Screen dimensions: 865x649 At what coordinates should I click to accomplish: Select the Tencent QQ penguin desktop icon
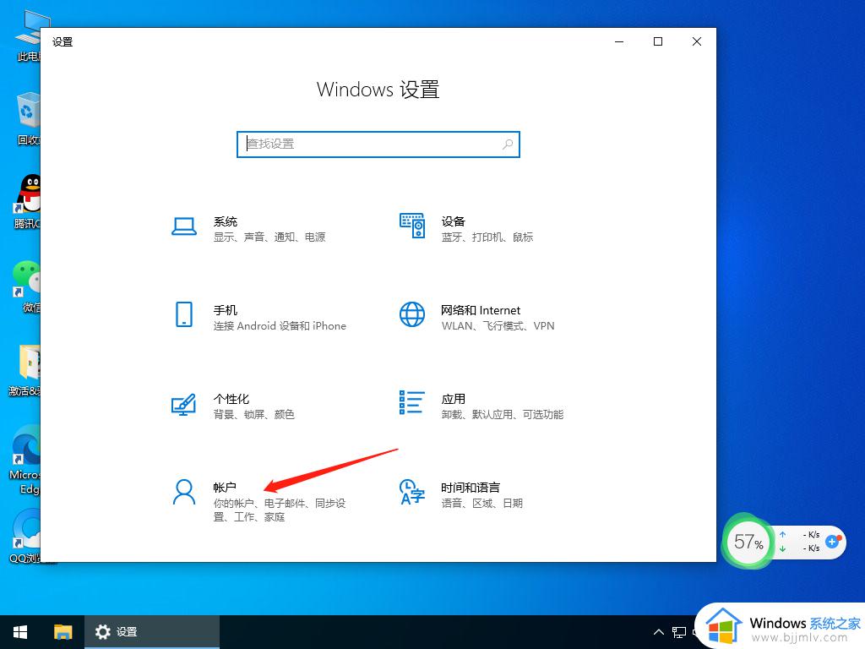pyautogui.click(x=27, y=202)
